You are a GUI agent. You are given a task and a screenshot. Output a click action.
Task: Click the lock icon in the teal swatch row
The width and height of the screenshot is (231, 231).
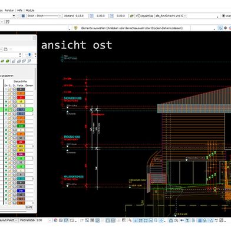10,179
